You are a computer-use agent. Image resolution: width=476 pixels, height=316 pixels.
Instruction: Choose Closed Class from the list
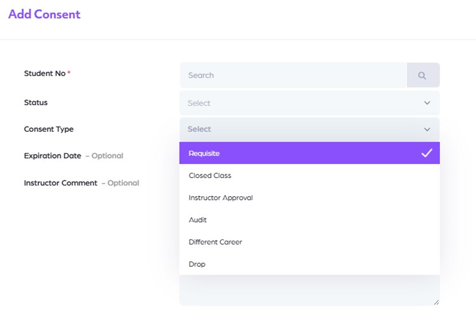tap(210, 176)
